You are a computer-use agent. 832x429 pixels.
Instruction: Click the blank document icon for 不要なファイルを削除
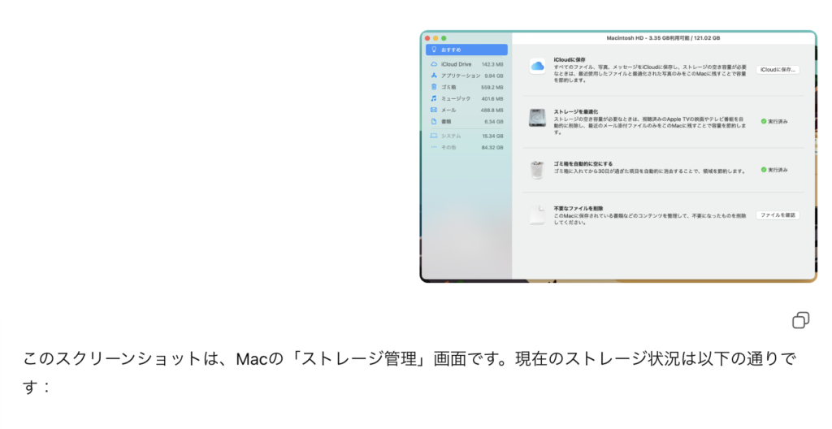(x=537, y=215)
